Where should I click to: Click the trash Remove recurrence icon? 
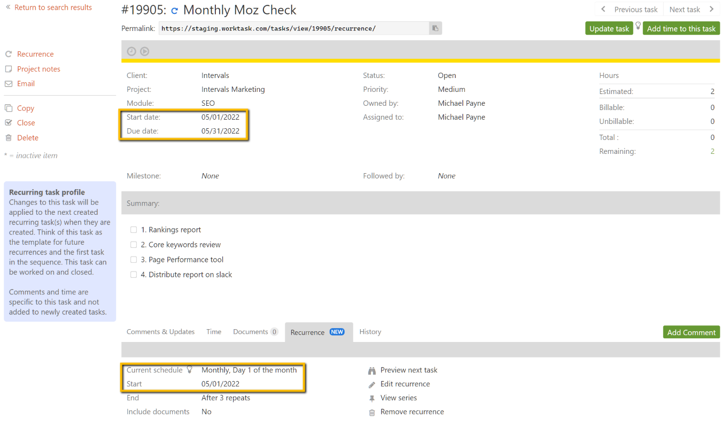tap(372, 412)
